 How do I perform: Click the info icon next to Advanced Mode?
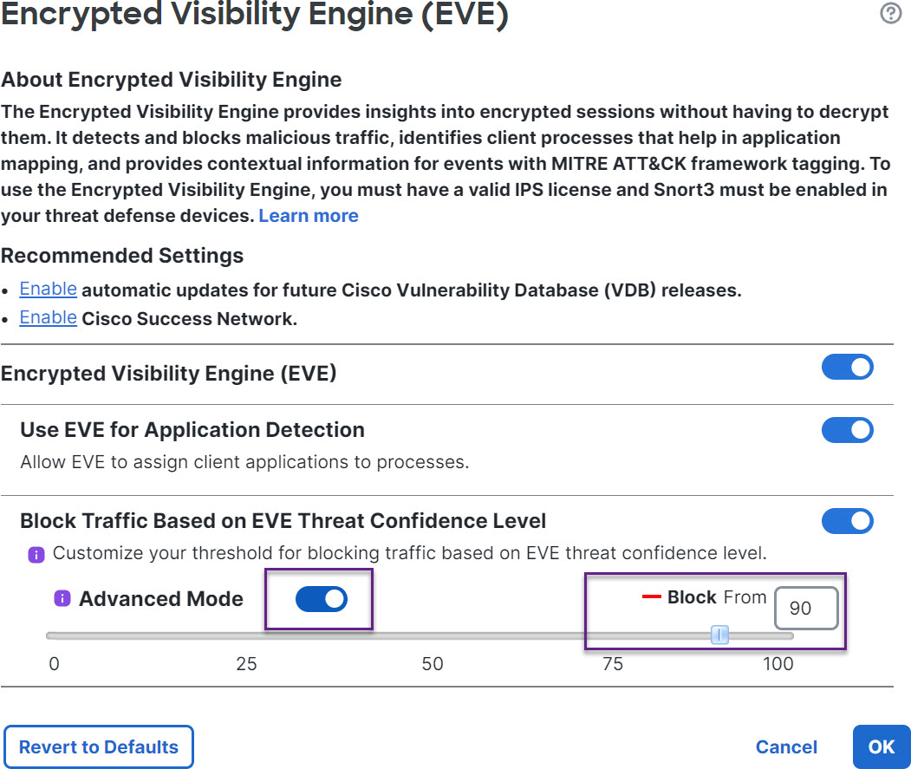tap(62, 598)
